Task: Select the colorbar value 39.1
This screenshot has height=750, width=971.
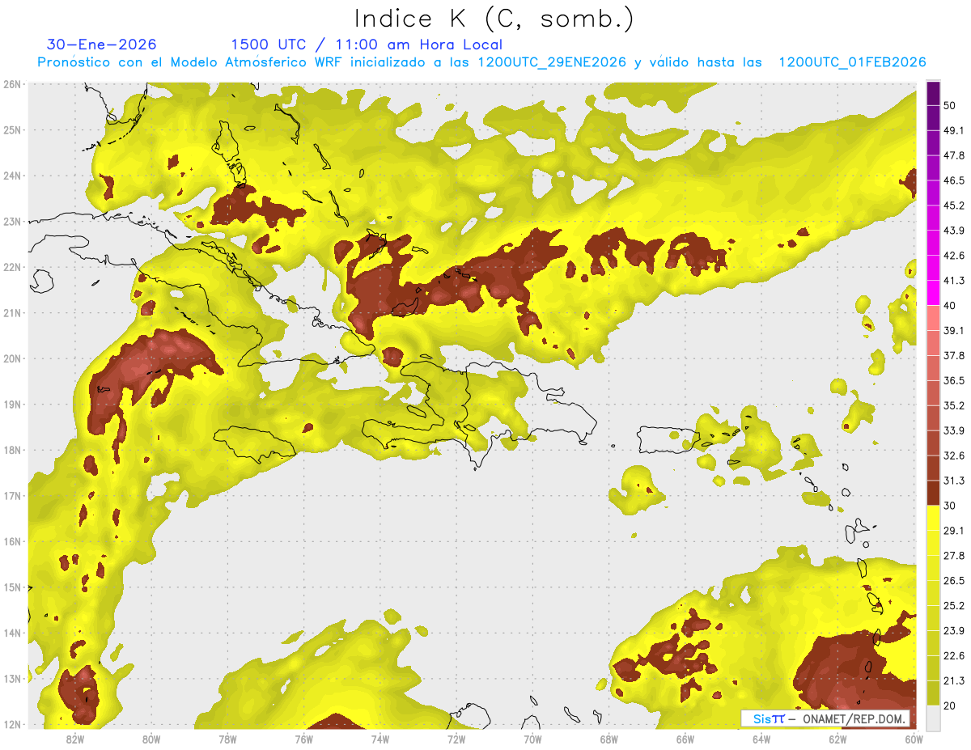Action: 954,330
